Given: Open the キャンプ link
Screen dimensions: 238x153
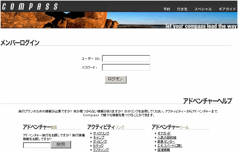Looking at the screenshot, I should 99,137.
